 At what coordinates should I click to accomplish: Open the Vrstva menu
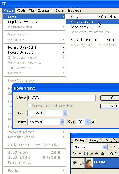coord(9,10)
